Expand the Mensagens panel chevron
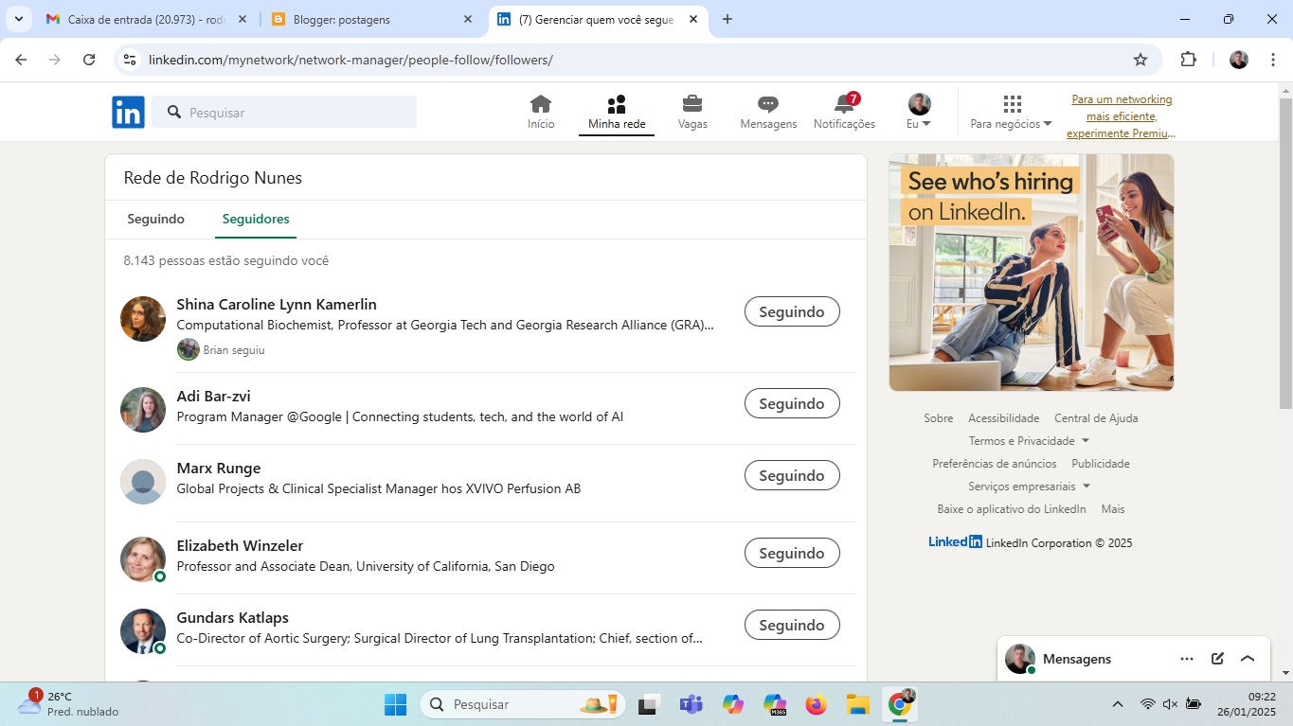 (x=1248, y=659)
